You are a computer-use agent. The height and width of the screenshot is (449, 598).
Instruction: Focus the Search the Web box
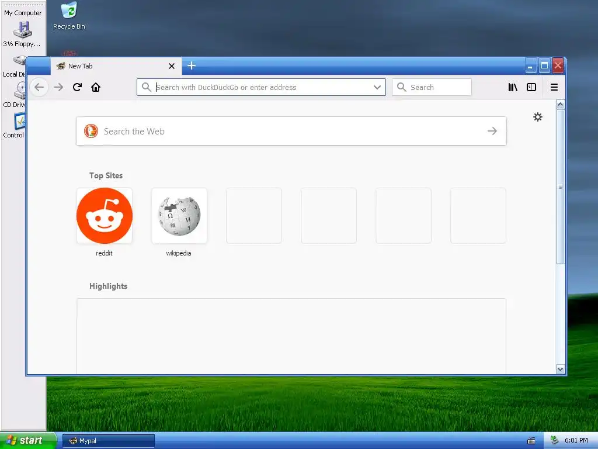tap(291, 131)
